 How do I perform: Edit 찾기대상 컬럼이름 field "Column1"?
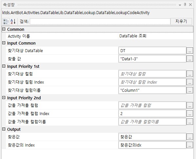152,90
